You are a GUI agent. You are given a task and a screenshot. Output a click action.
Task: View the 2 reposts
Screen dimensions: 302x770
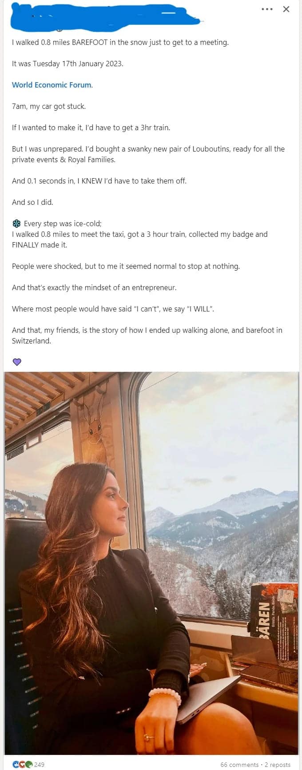(278, 765)
